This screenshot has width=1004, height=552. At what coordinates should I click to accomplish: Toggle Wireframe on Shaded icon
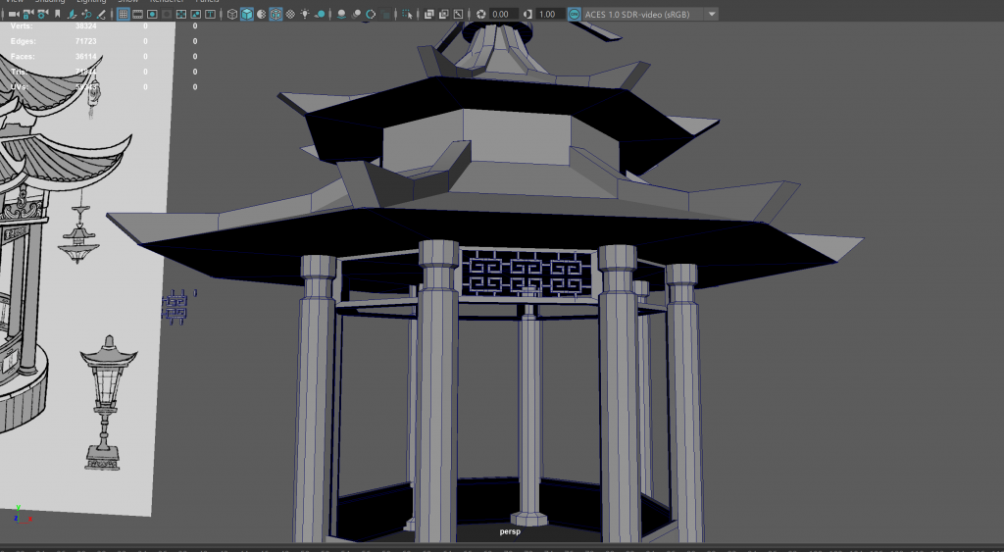[x=276, y=14]
